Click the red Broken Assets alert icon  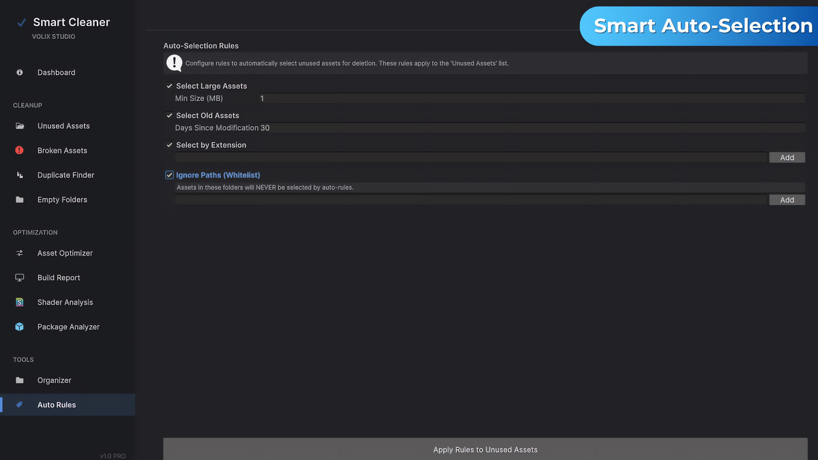(18, 150)
